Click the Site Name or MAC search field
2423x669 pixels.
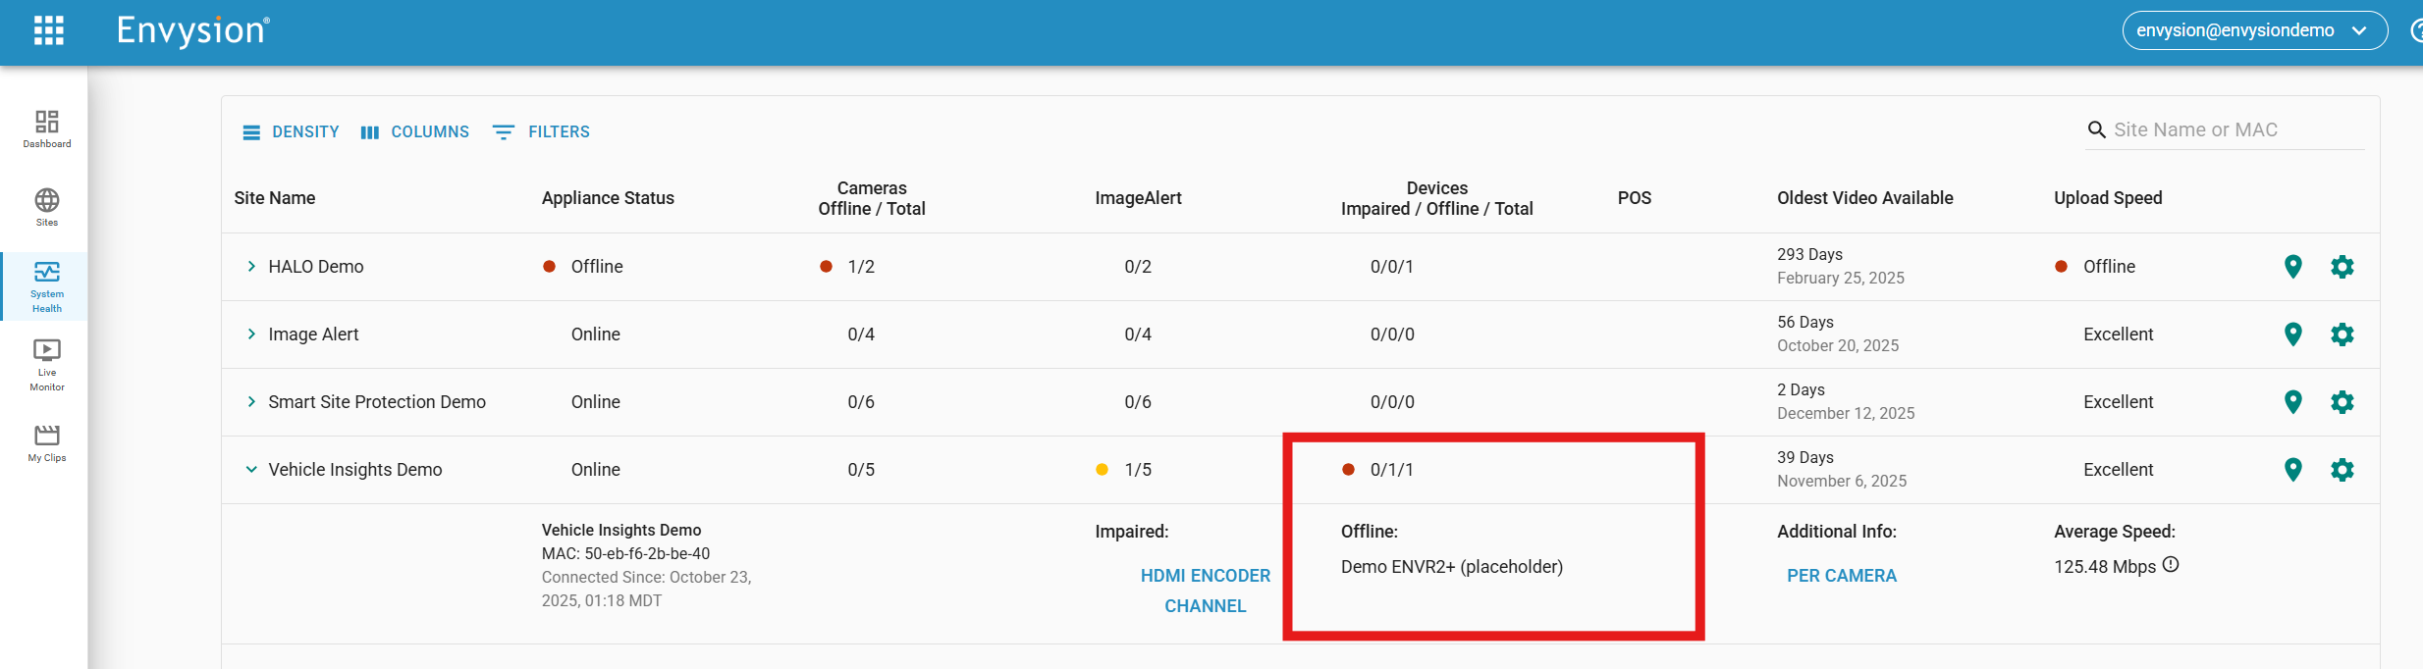pyautogui.click(x=2234, y=130)
